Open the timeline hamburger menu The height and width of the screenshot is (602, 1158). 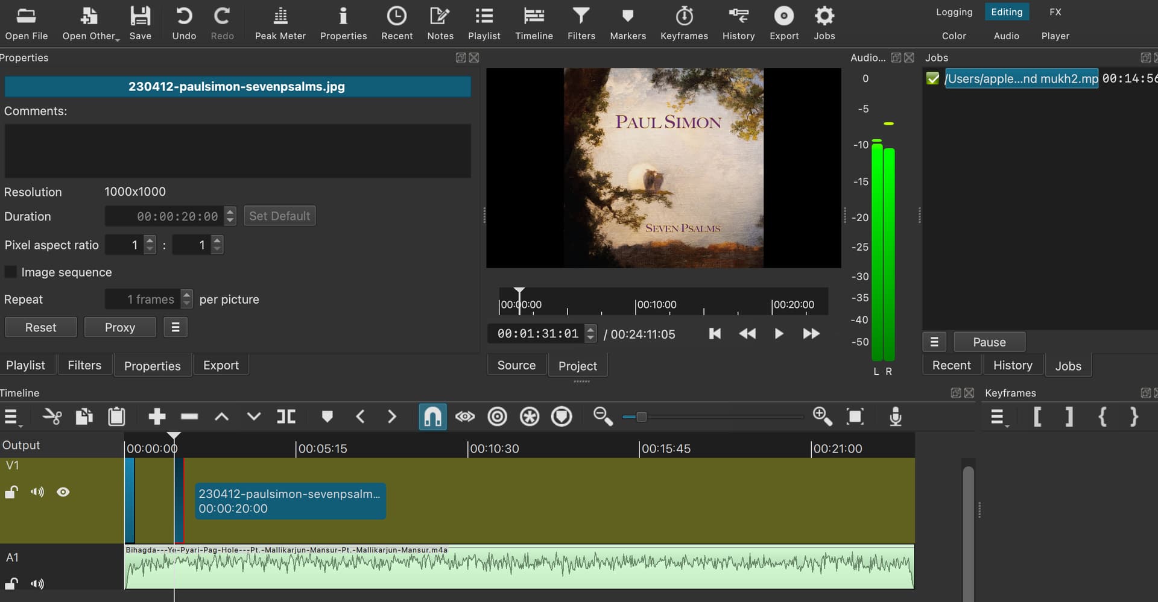[x=12, y=416]
